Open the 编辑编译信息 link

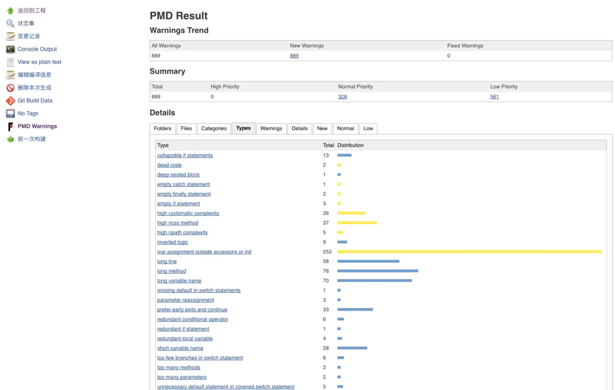click(x=35, y=75)
